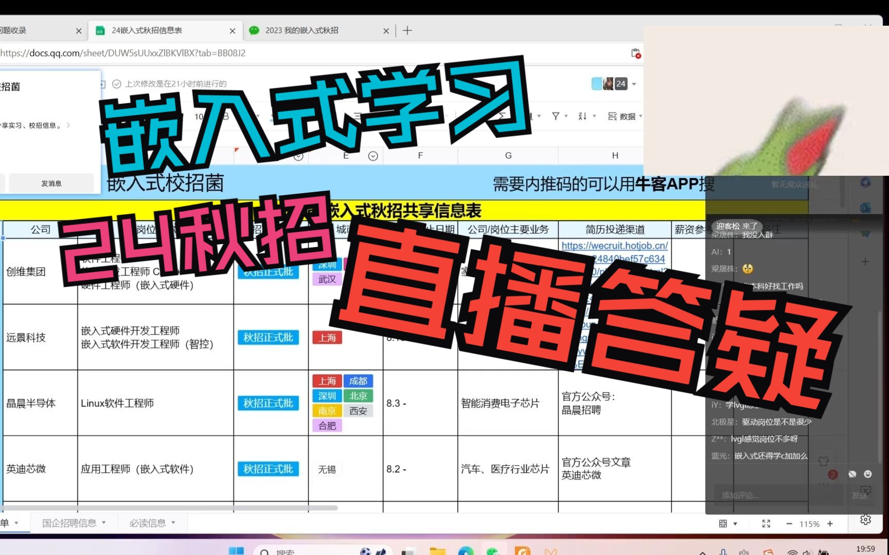Click the plus icon in browser sidebar
Screen dimensions: 889x555
point(865,262)
